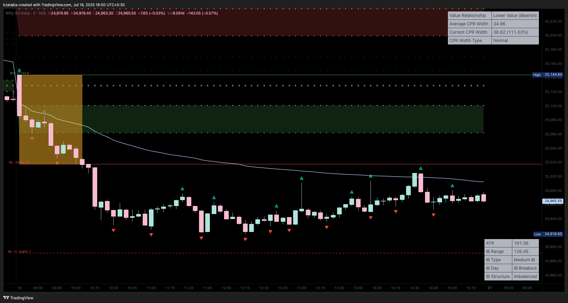
Task: Click the TradingView logo at bottom left
Action: coord(18,298)
